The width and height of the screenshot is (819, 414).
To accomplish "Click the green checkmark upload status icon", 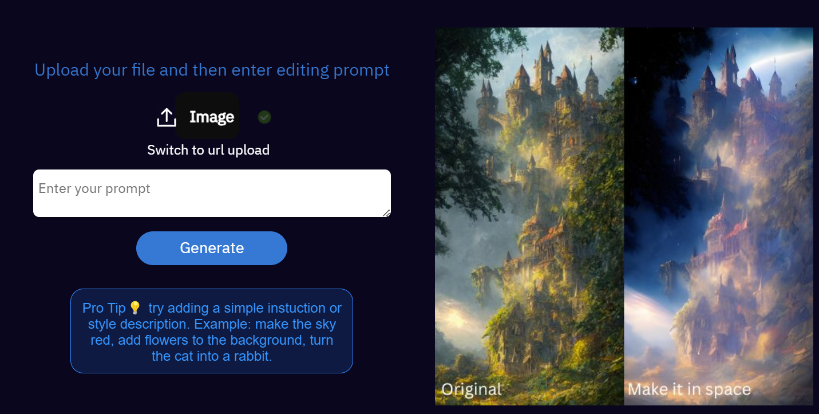I will (264, 117).
